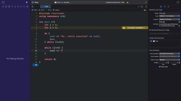
Task: Toggle First target membership checkbox
Action: pos(151,41)
